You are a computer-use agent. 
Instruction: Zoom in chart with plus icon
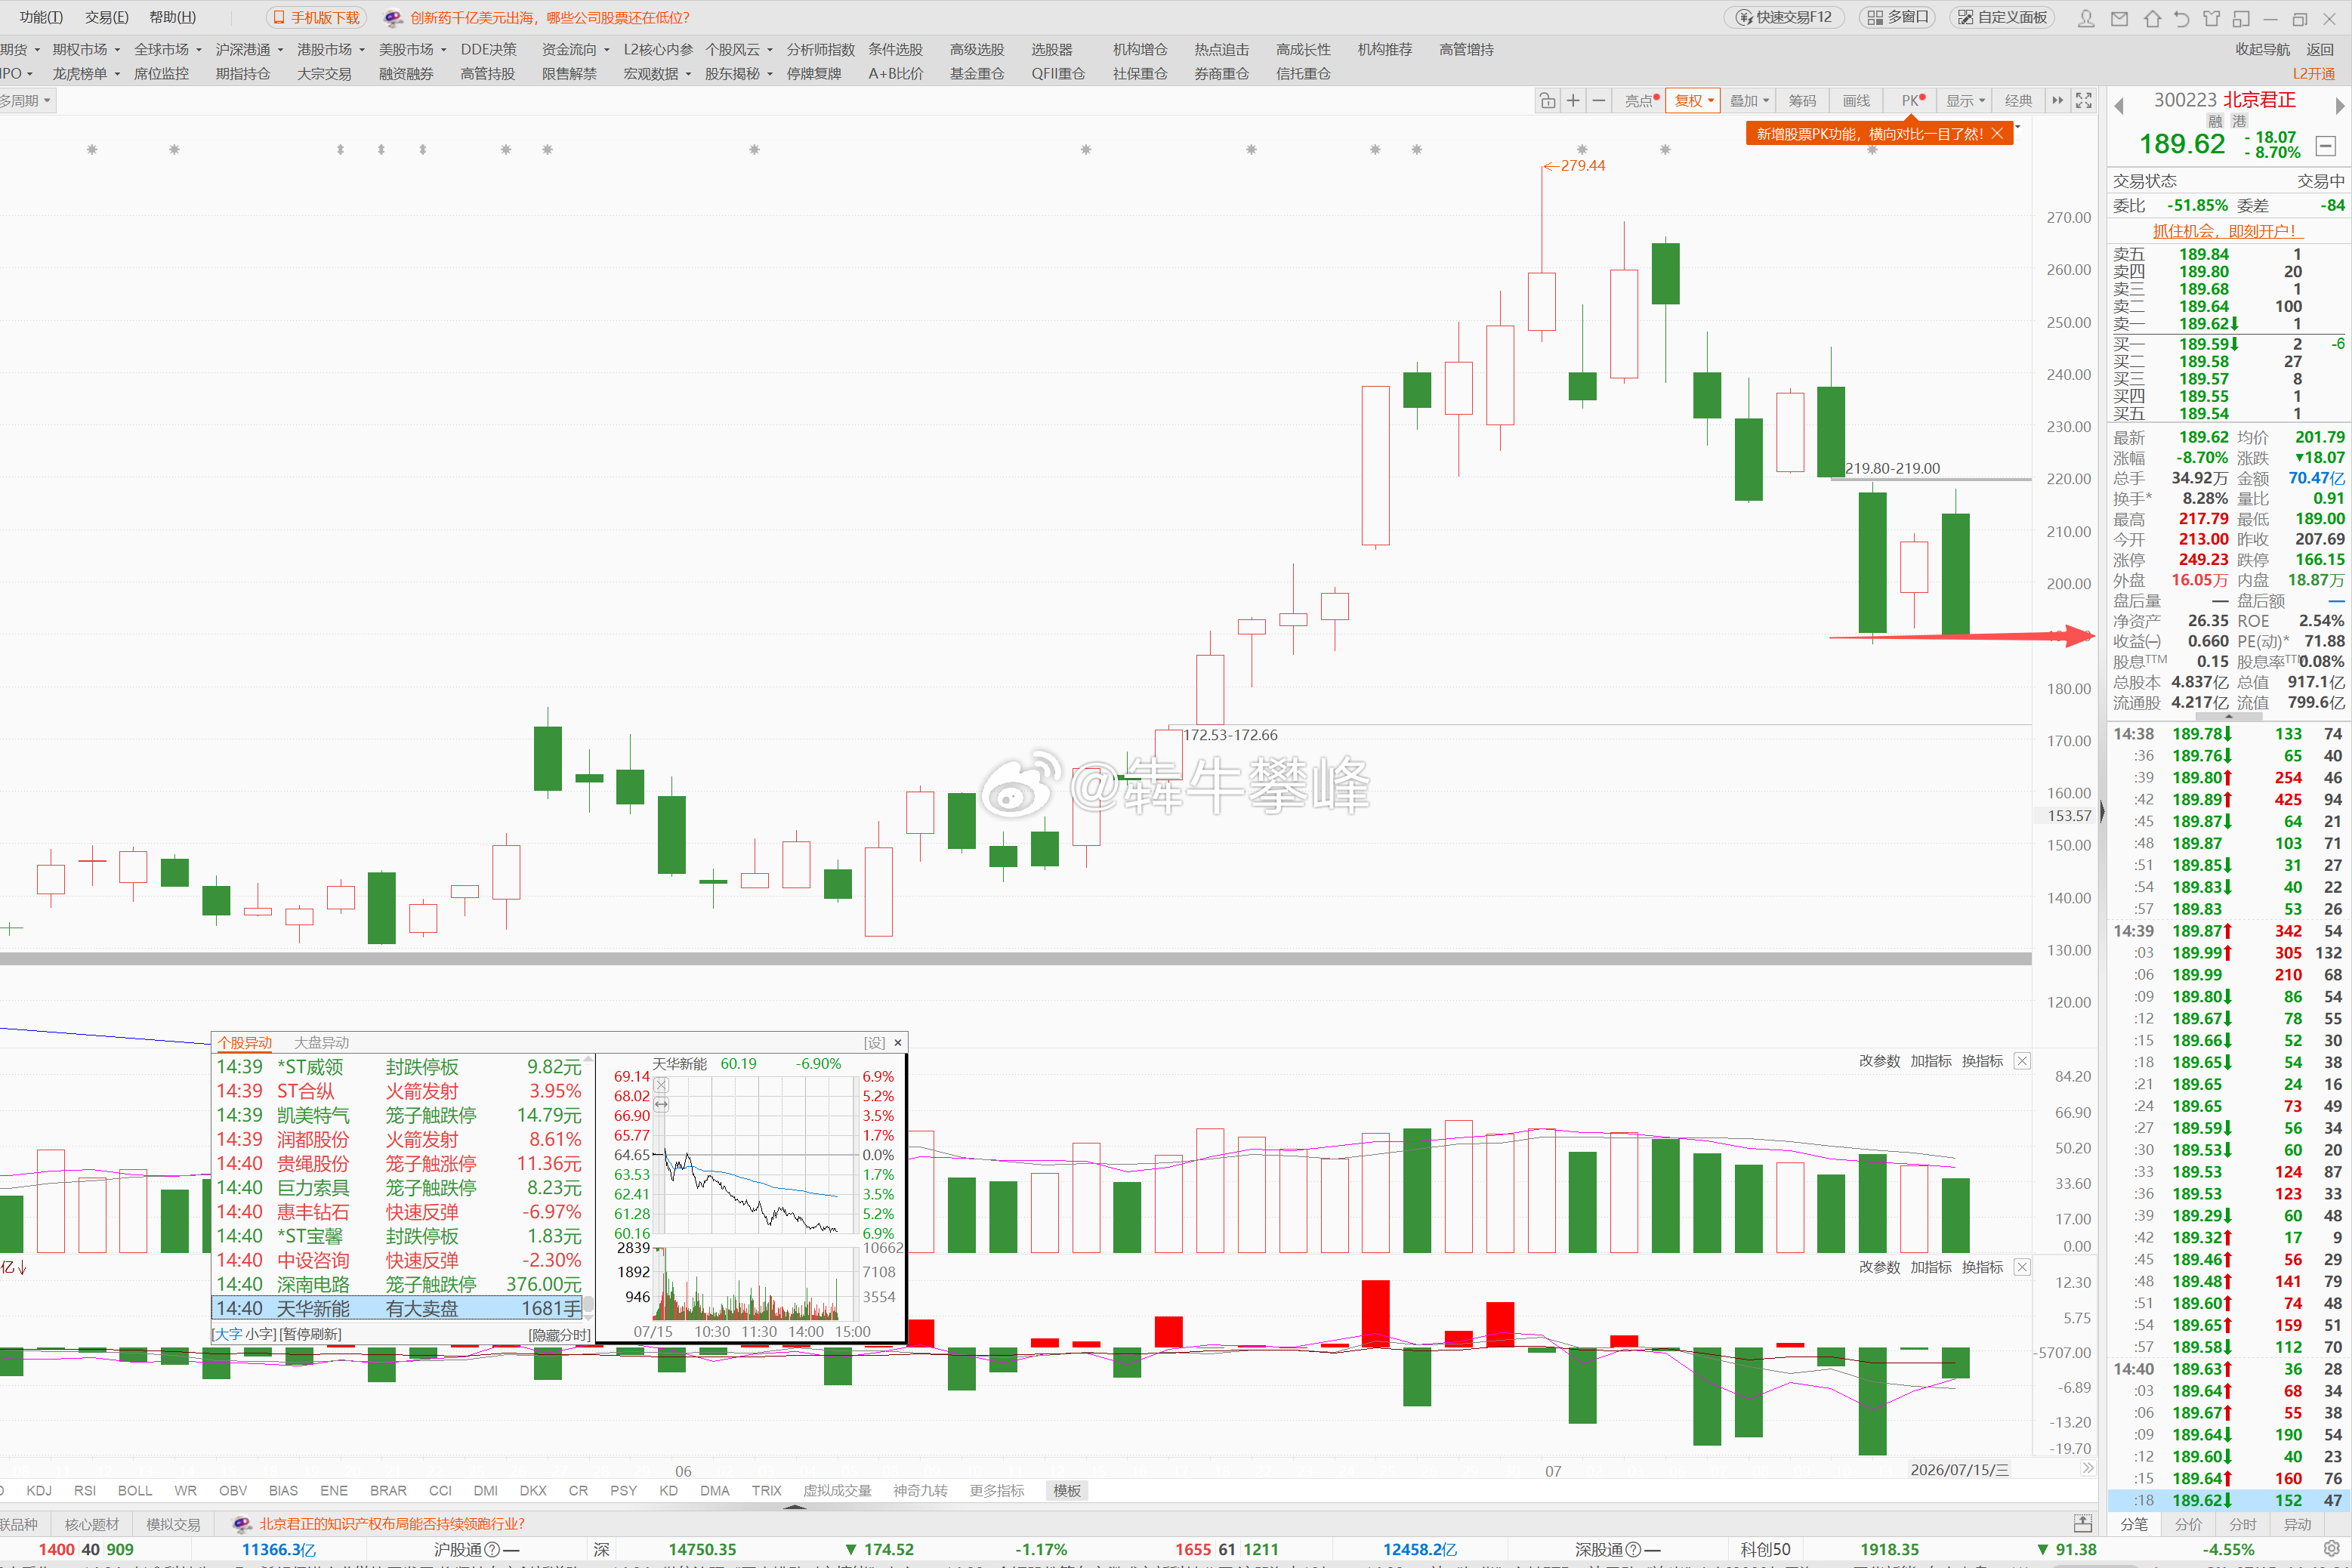[x=1573, y=101]
